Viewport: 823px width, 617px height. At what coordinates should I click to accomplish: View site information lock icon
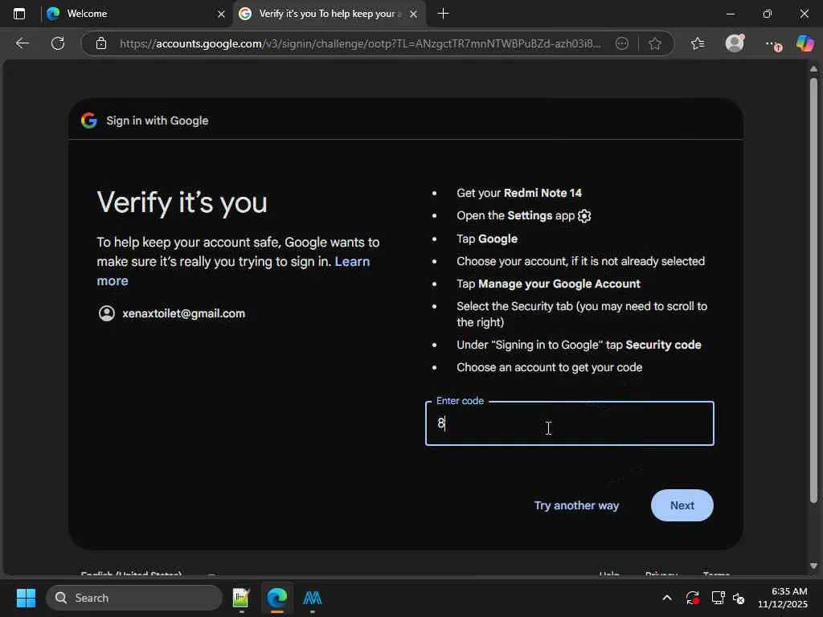(x=101, y=43)
